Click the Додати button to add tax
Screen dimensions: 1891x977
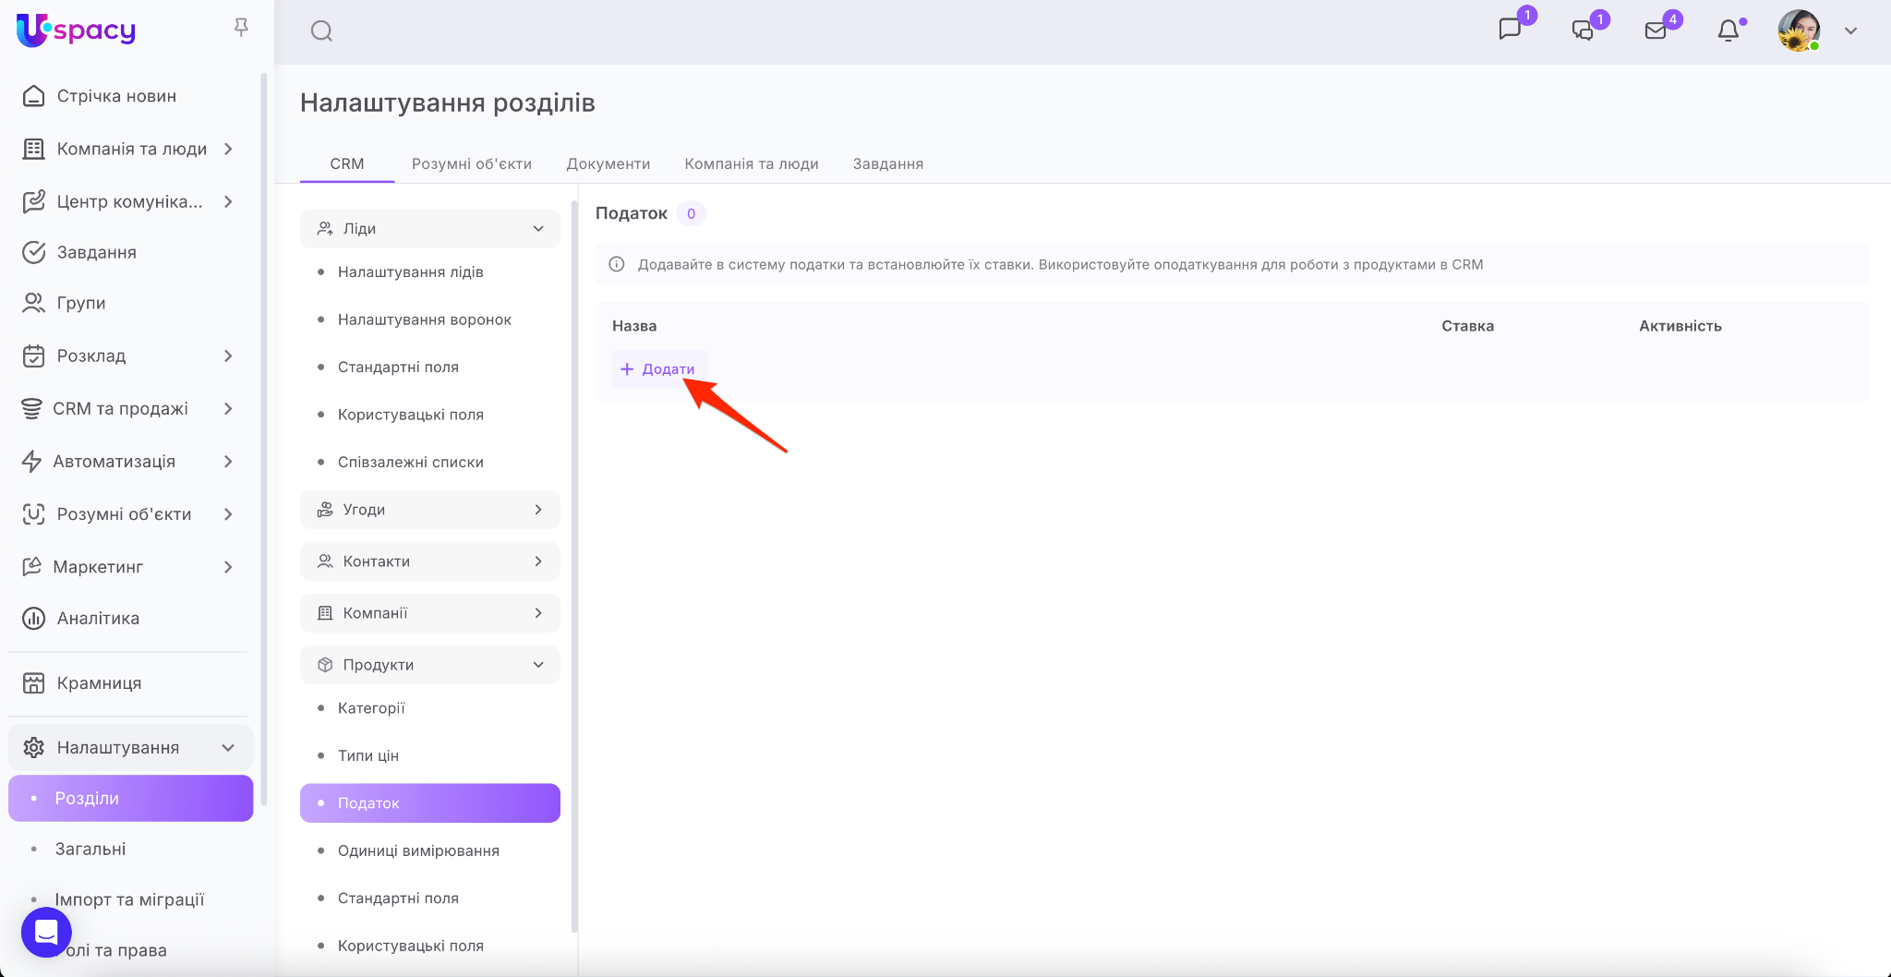coord(658,369)
